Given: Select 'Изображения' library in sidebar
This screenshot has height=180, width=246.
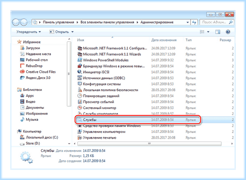Looking at the screenshot, I should [x=37, y=113].
